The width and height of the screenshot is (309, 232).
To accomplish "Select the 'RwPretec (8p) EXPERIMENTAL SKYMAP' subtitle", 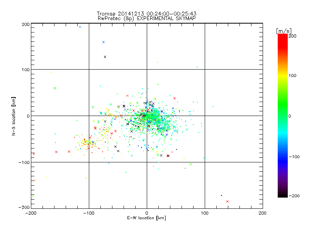I will 147,19.
